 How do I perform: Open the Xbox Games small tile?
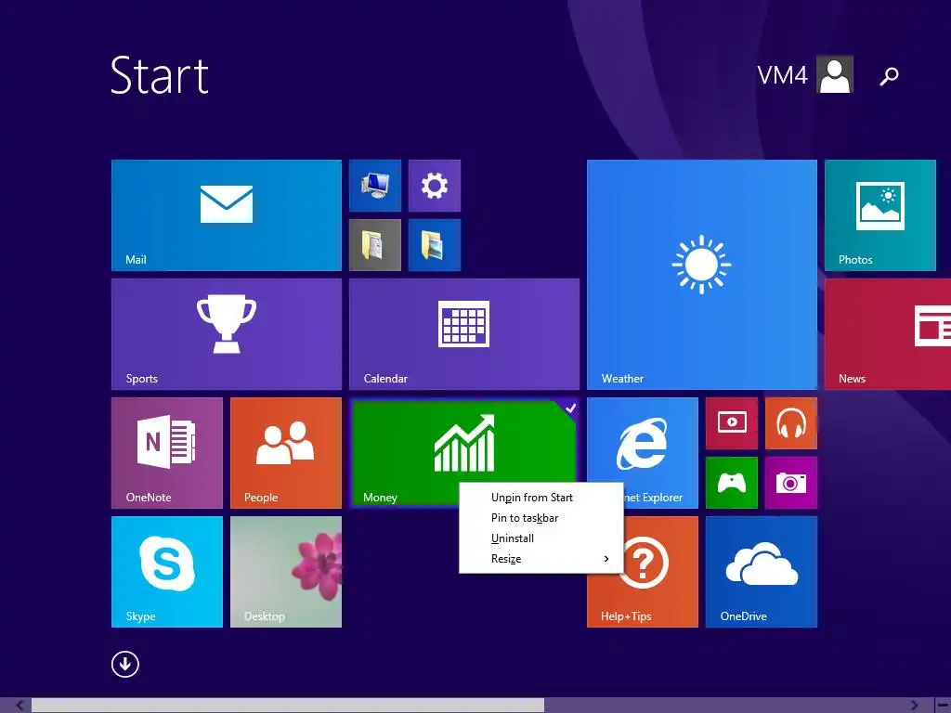point(732,483)
